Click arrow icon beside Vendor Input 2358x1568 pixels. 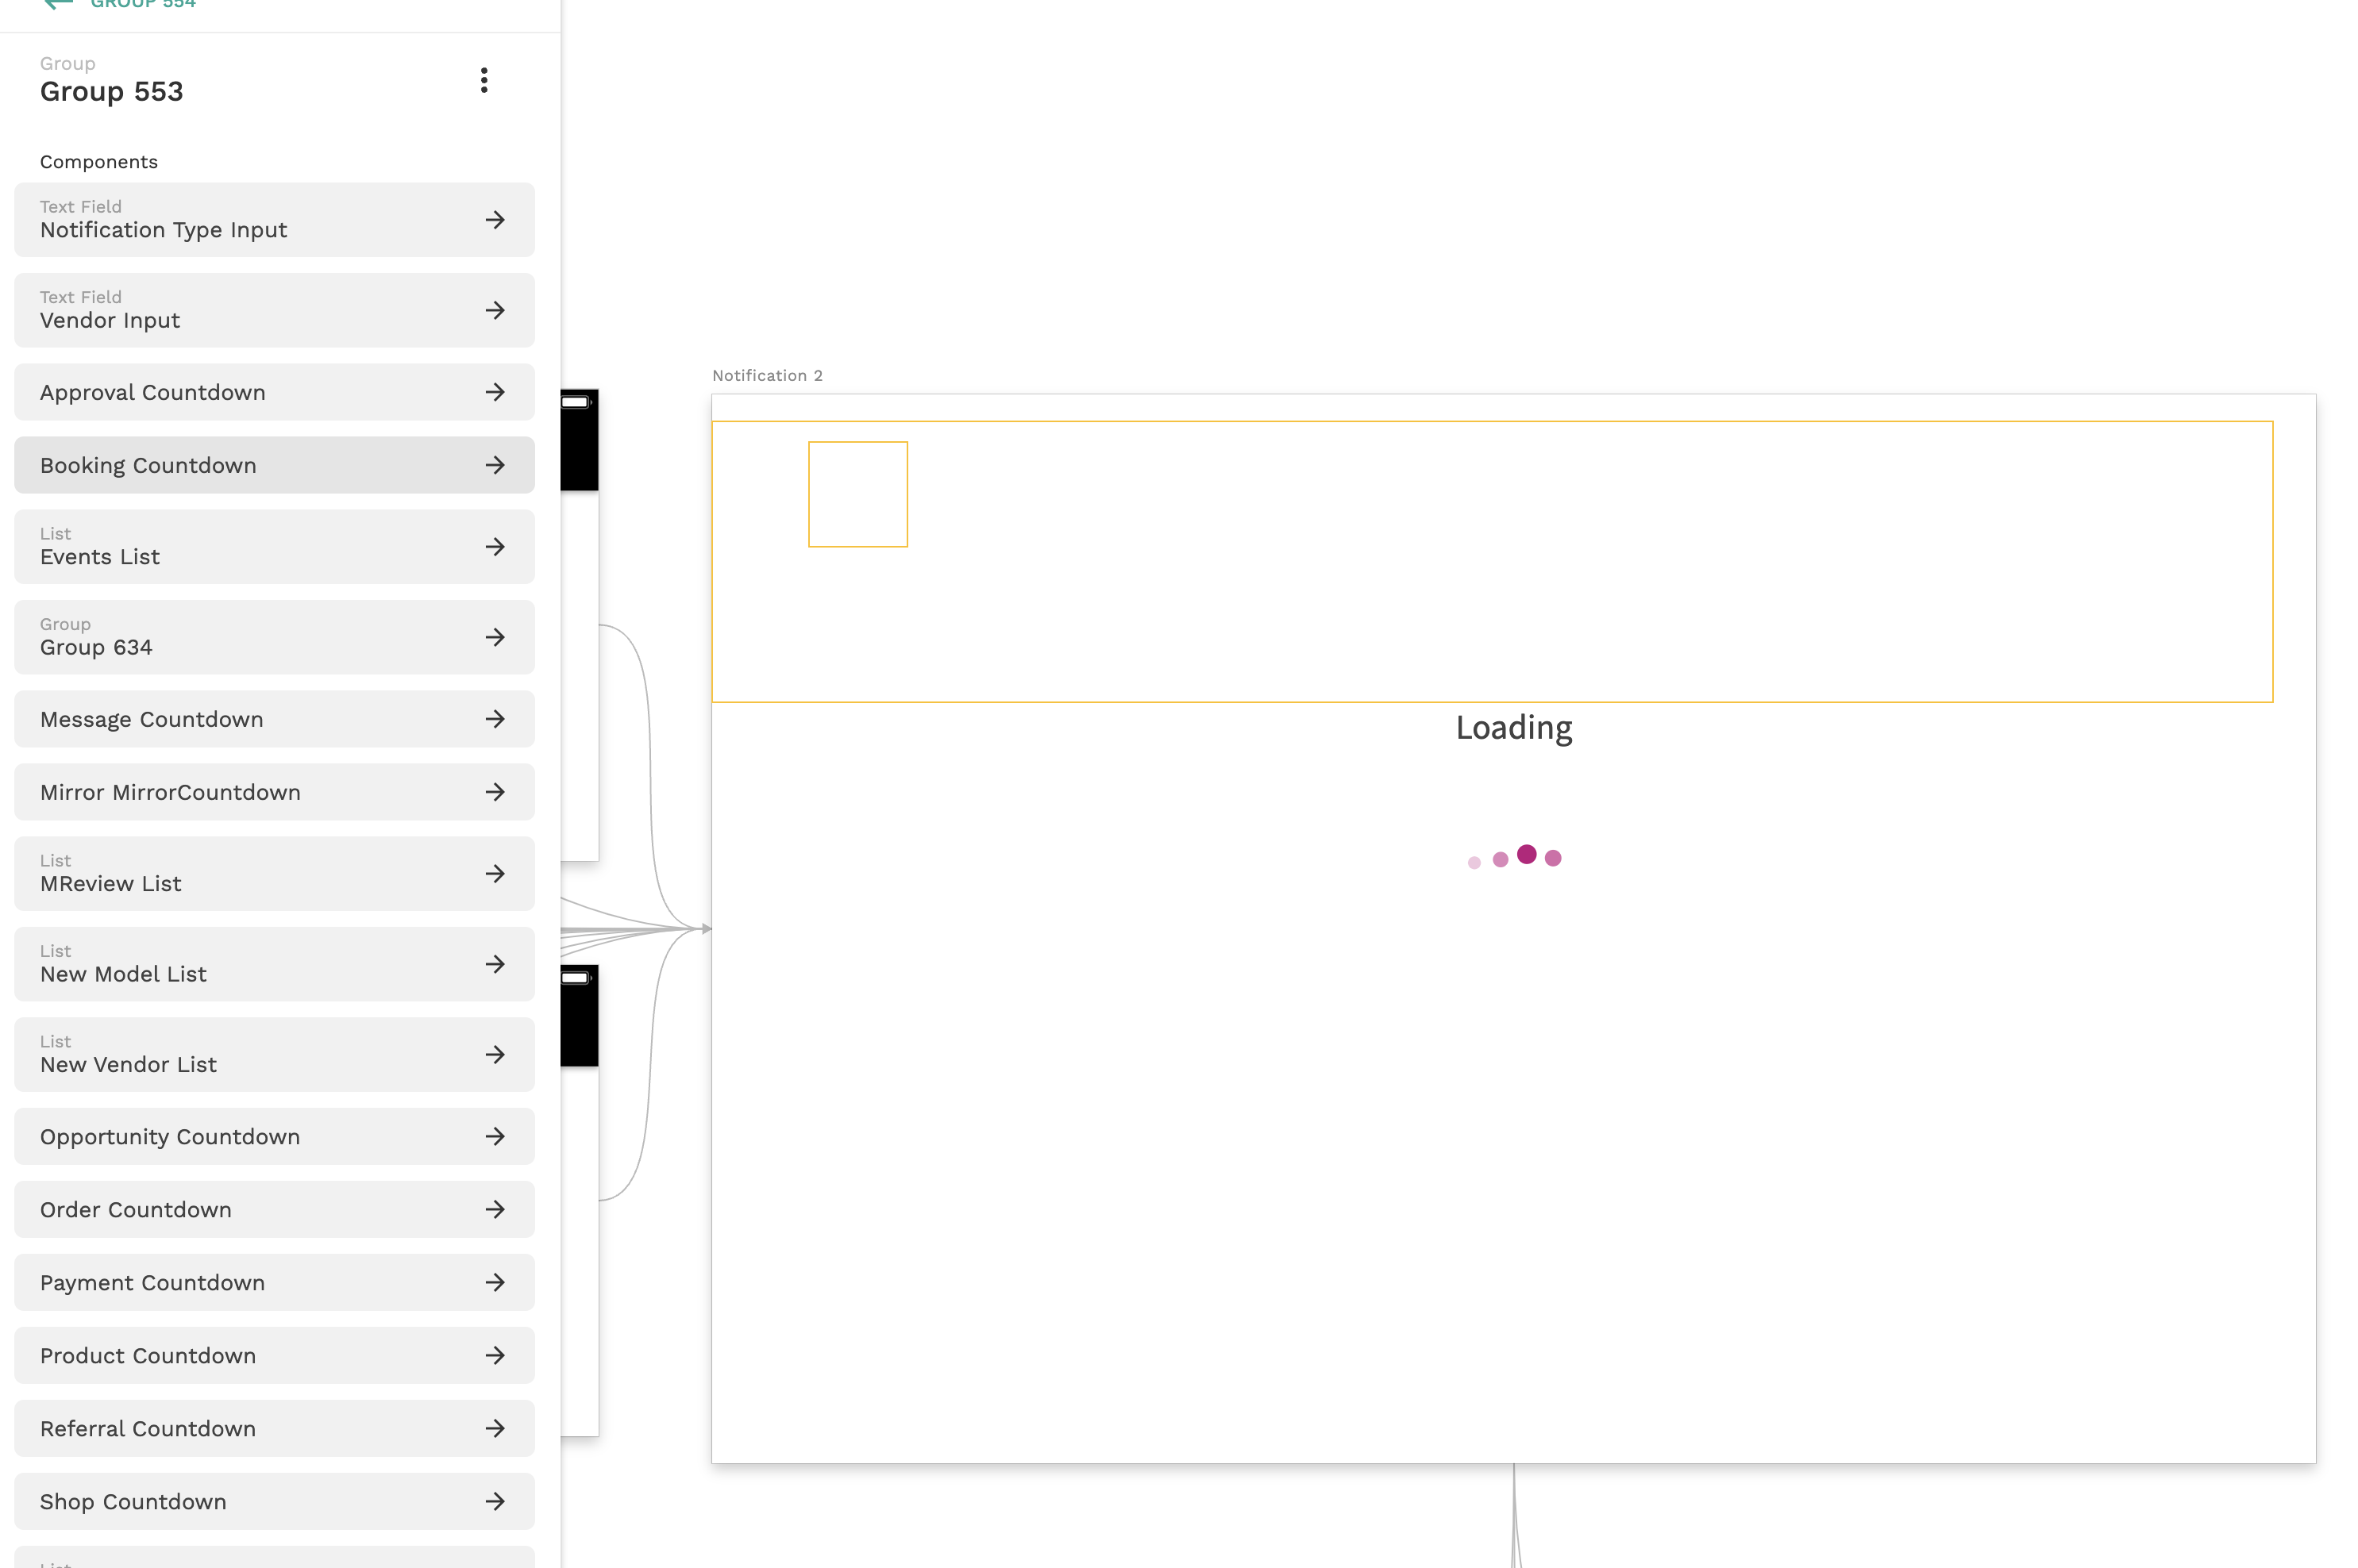coord(494,310)
